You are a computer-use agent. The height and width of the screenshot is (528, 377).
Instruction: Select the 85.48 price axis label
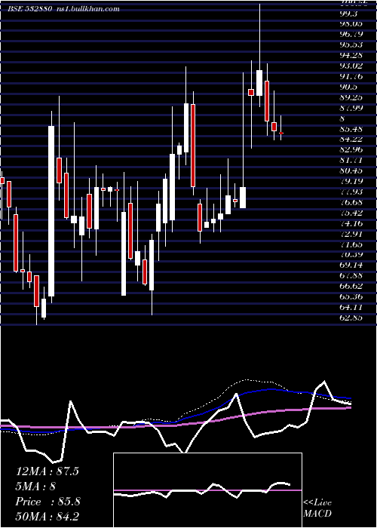pyautogui.click(x=351, y=129)
